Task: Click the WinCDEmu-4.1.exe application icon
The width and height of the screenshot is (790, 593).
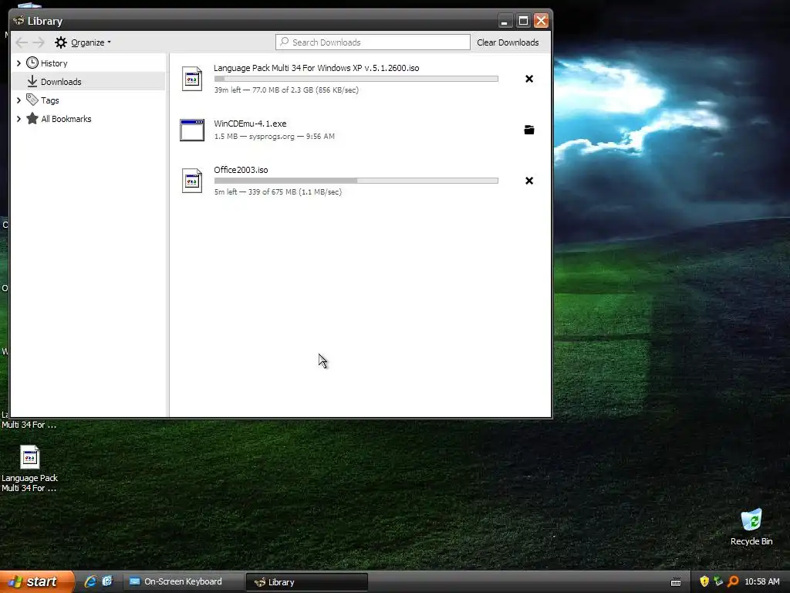Action: click(192, 130)
